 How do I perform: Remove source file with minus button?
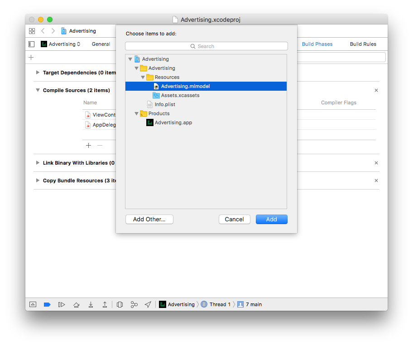(100, 146)
